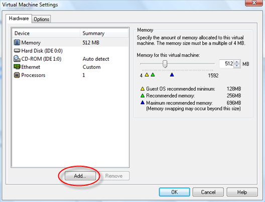Click the 128MB minimum value text
The image size is (265, 202).
click(x=234, y=88)
